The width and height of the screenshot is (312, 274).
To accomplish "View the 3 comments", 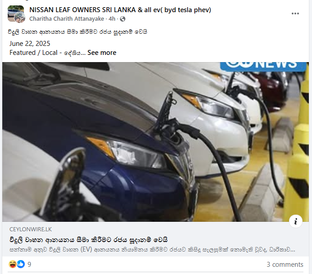I will pos(285,264).
